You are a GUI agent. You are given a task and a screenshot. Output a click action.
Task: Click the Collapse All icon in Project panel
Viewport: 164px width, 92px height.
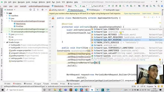click(x=38, y=10)
